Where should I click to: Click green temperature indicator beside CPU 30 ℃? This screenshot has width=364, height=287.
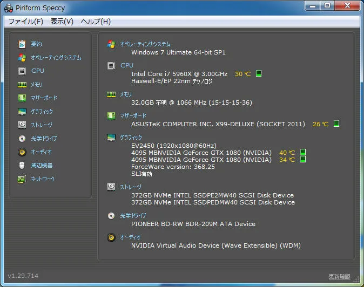point(259,73)
